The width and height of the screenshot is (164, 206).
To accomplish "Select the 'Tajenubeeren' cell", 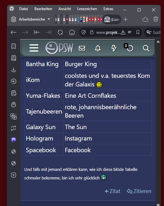I will click(44, 111).
